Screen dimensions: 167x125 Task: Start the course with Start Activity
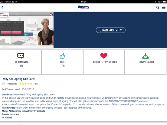coord(111,30)
